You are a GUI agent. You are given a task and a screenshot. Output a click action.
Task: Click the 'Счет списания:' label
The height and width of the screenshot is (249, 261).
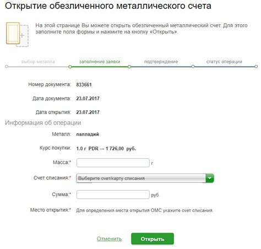[52, 178]
